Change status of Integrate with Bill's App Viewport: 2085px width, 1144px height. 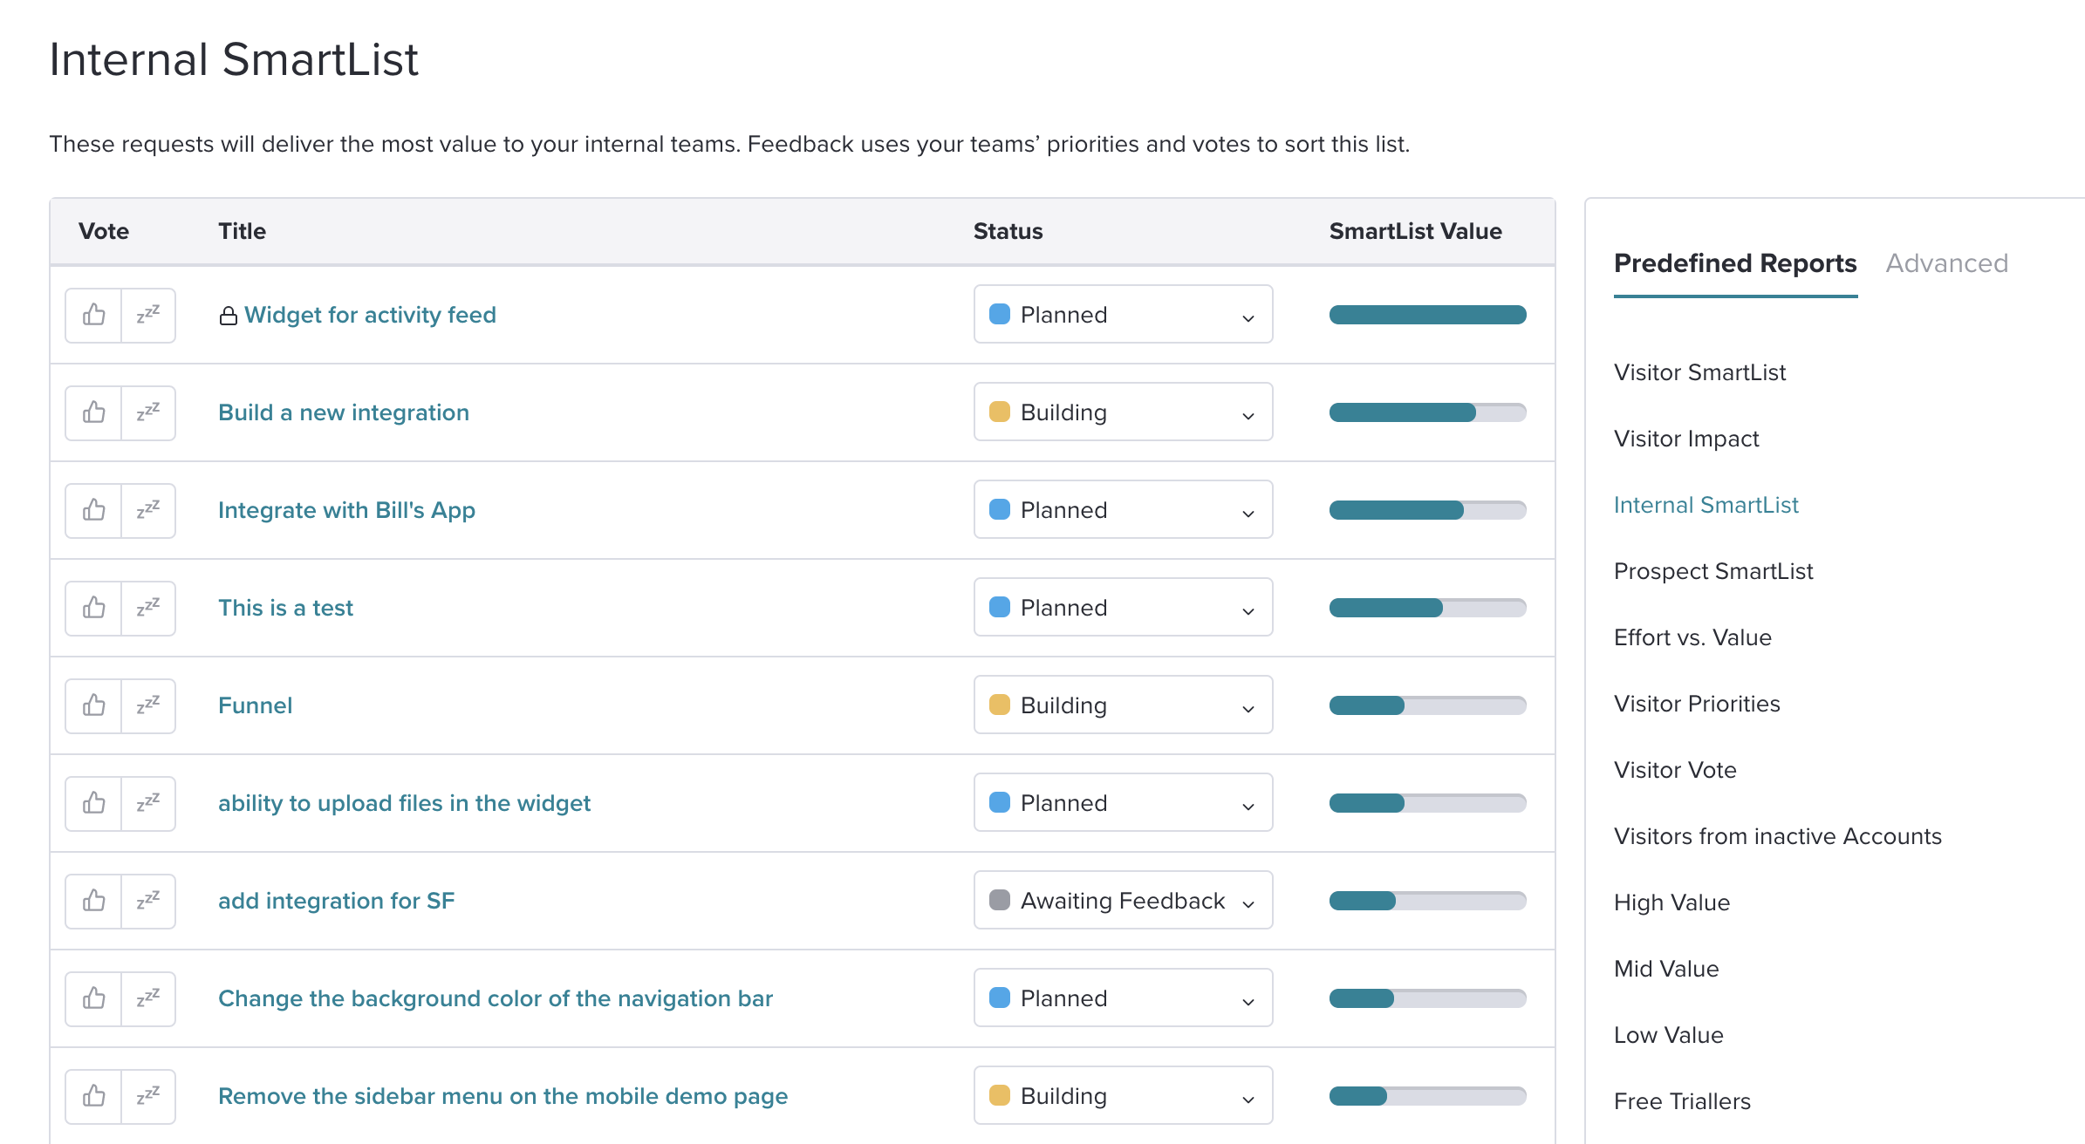pyautogui.click(x=1123, y=510)
